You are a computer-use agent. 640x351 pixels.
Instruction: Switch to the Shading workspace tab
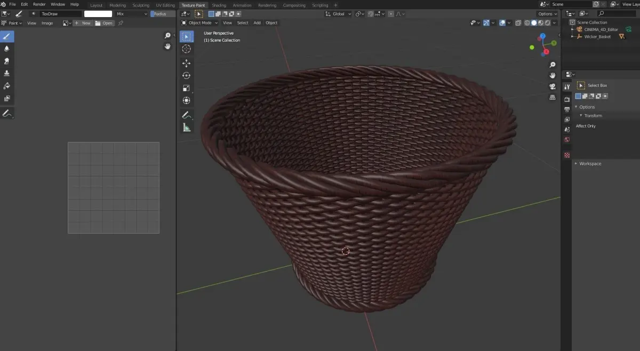[219, 5]
